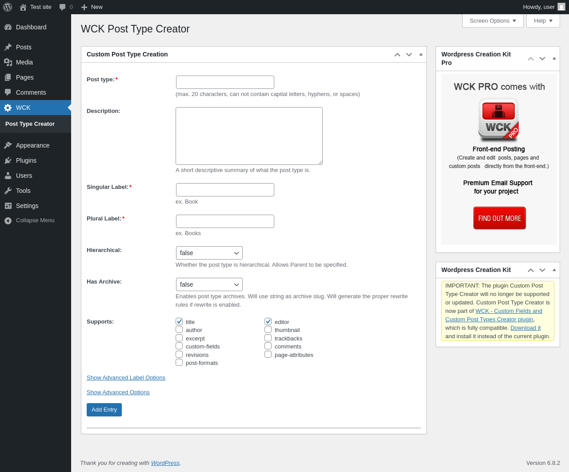Viewport: 569px width, 472px height.
Task: Open the Has Archive dropdown
Action: [209, 284]
